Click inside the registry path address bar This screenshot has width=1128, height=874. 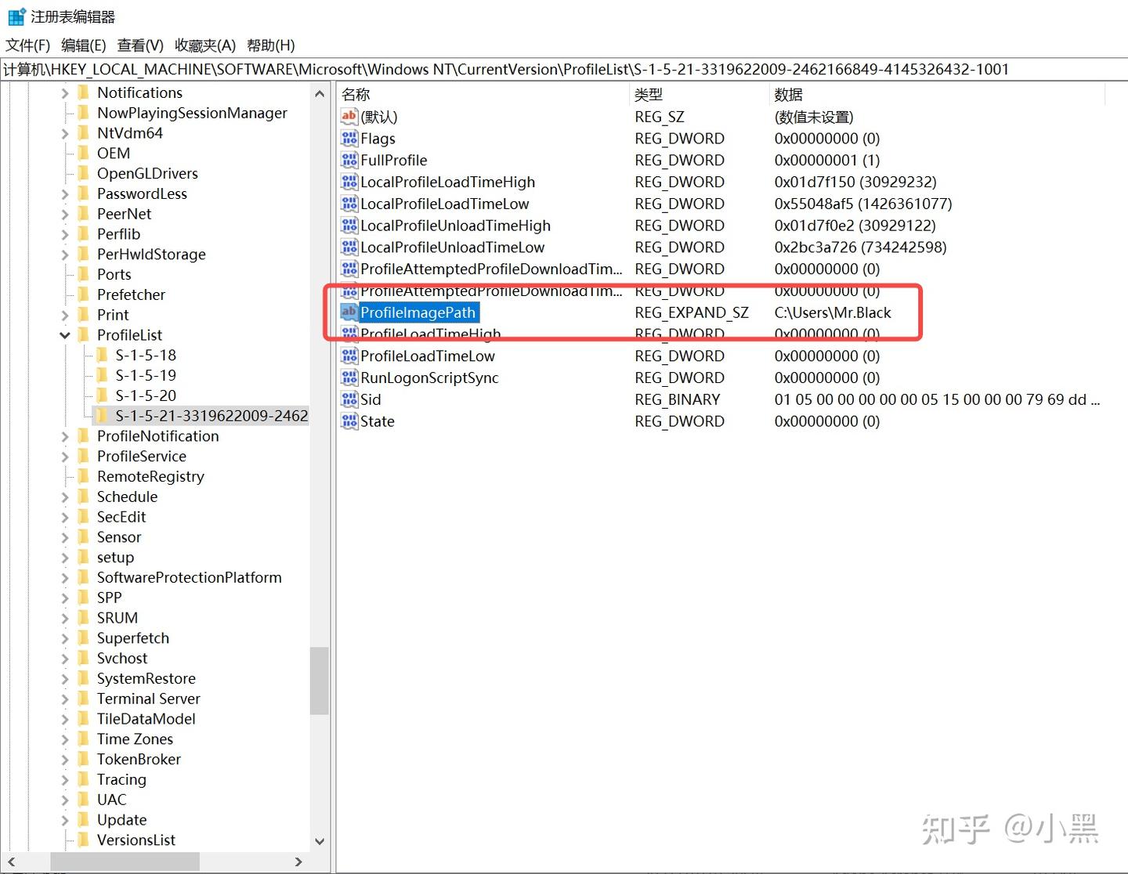[548, 69]
